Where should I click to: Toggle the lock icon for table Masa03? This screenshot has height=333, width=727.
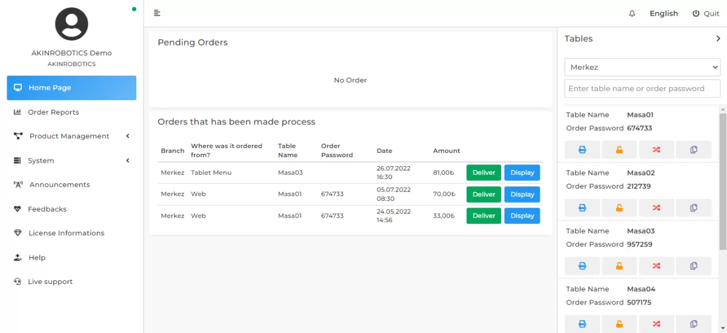click(x=619, y=266)
